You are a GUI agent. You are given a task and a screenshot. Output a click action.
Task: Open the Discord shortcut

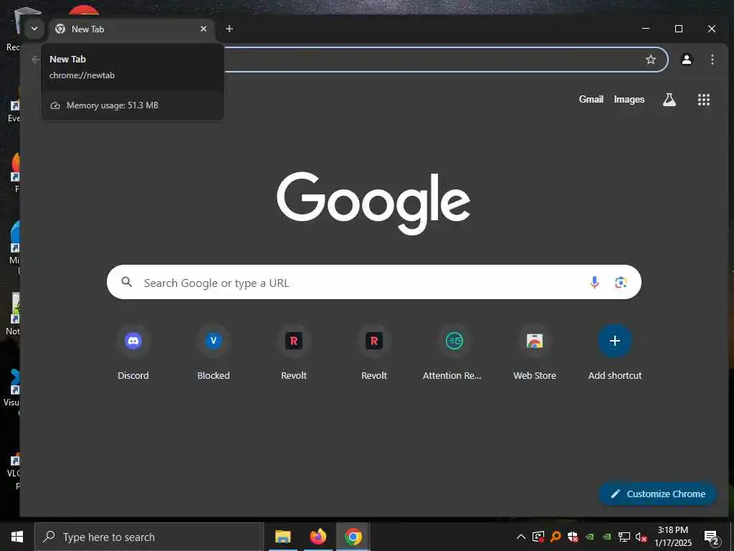133,352
